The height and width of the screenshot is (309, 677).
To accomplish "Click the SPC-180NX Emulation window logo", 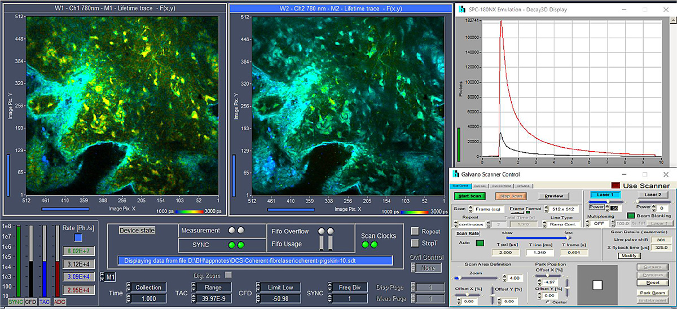I will (463, 10).
